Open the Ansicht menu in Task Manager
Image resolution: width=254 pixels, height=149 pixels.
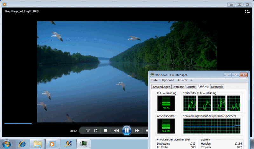pos(182,80)
